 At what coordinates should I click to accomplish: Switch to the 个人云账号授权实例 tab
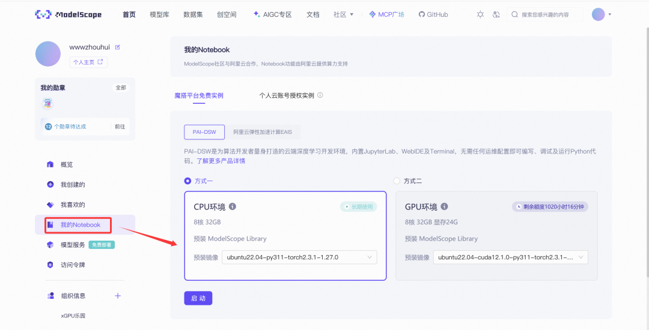[x=287, y=95]
